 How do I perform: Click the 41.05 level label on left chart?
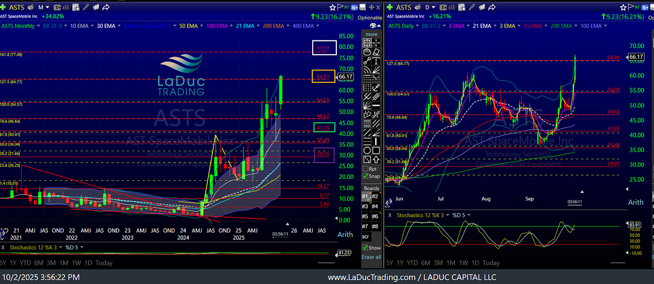click(x=324, y=128)
